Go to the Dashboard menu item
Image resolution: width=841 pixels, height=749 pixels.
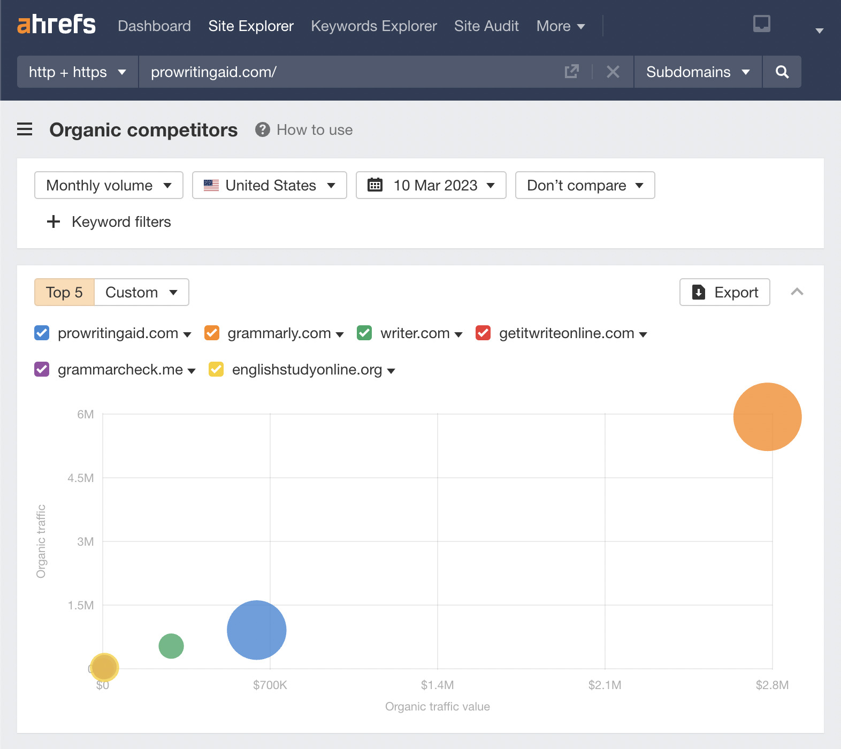click(154, 26)
